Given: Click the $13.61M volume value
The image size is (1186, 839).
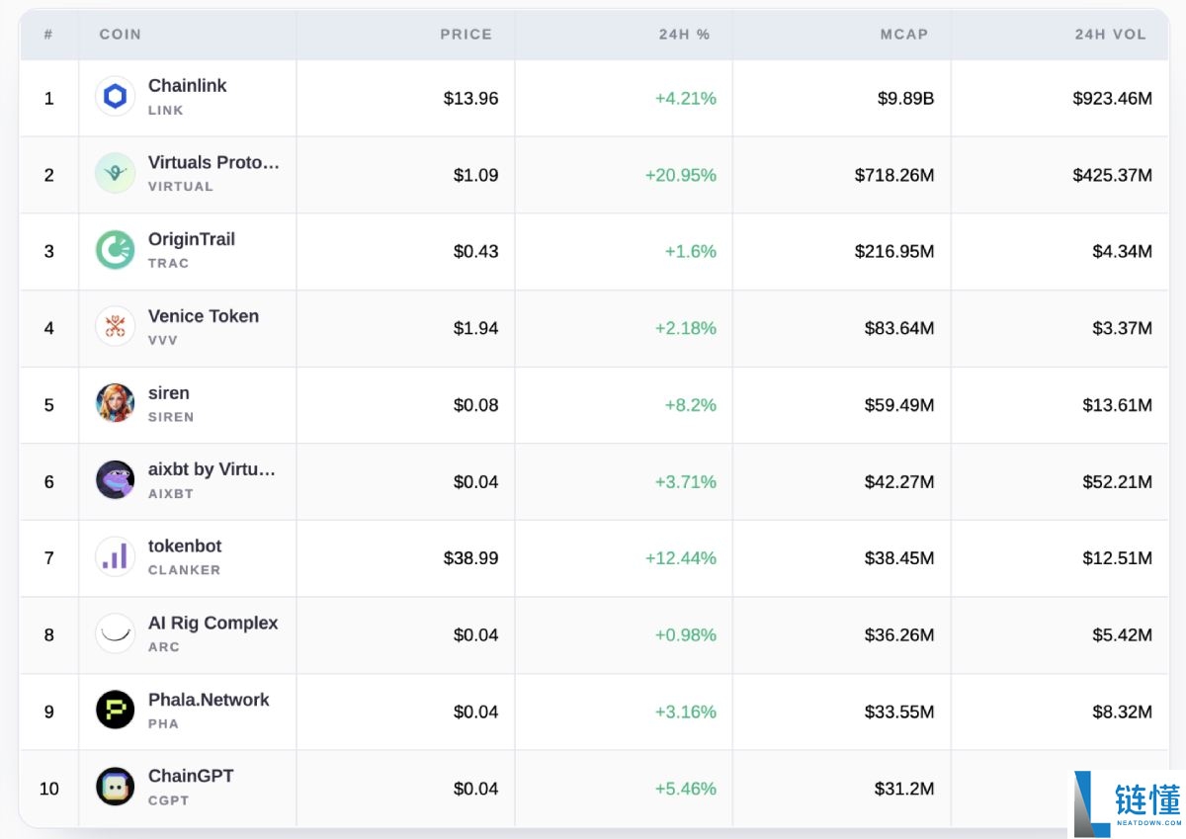Looking at the screenshot, I should [x=1118, y=405].
